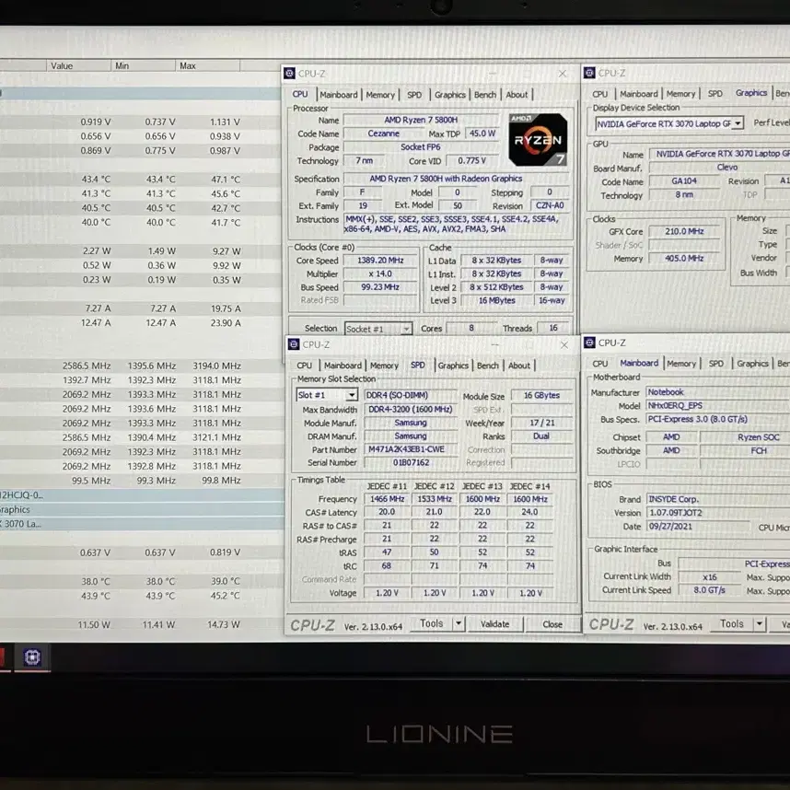The width and height of the screenshot is (790, 790).
Task: Click the Part Number 'M471A2K43EB1-CWE'
Action: (x=410, y=449)
